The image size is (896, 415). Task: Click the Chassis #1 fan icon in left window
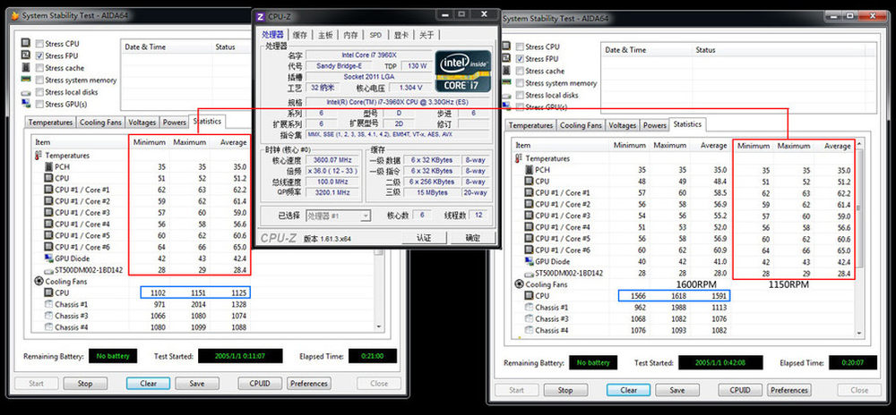click(x=48, y=304)
